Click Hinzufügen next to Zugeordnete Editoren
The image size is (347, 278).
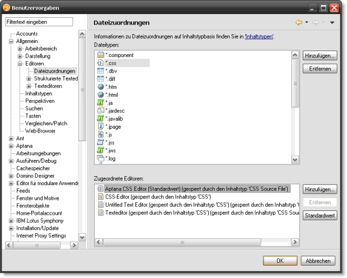[320, 189]
